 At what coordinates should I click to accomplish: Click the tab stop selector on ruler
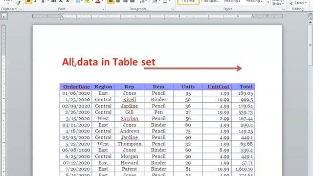pyautogui.click(x=4, y=17)
